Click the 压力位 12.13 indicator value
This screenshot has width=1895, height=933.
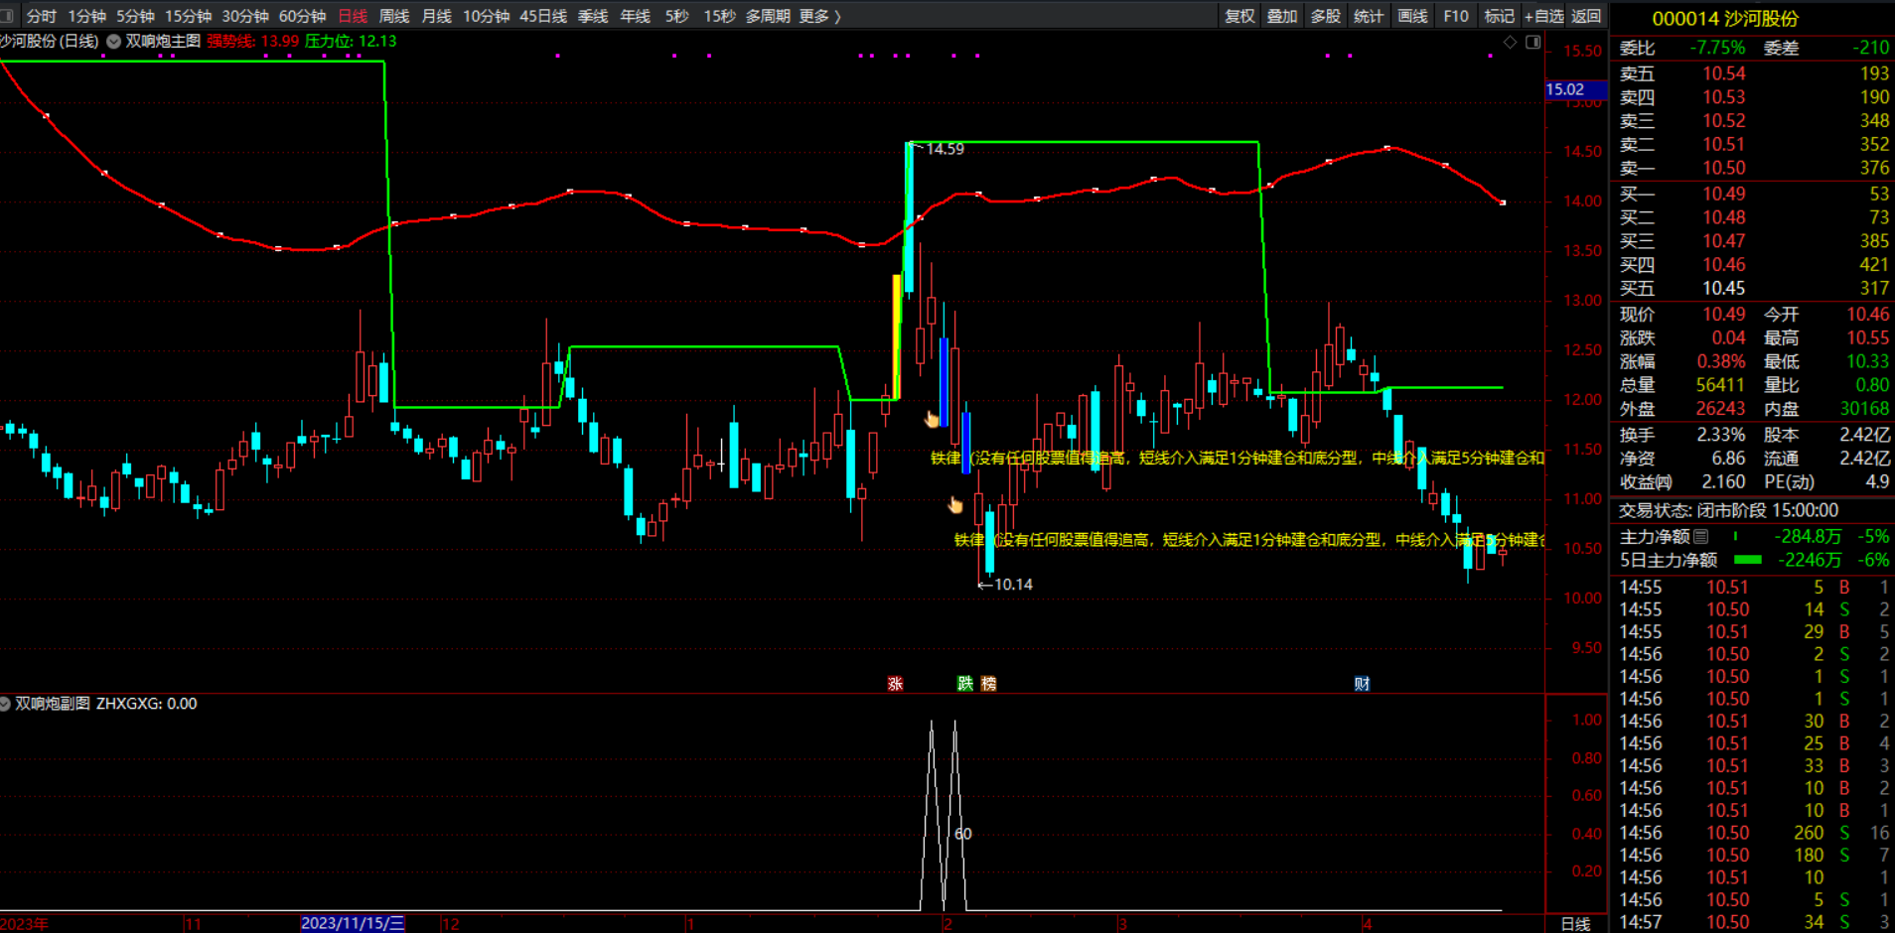(350, 42)
